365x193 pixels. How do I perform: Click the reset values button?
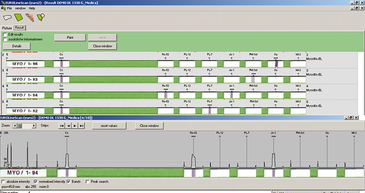[x=109, y=126]
